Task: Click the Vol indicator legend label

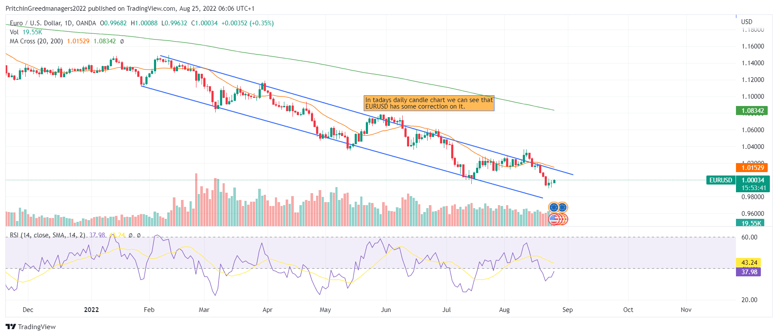Action: 14,32
